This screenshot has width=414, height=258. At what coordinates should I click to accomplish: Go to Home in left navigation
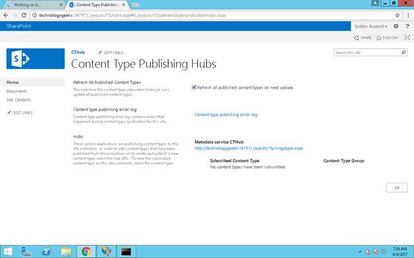tap(13, 82)
